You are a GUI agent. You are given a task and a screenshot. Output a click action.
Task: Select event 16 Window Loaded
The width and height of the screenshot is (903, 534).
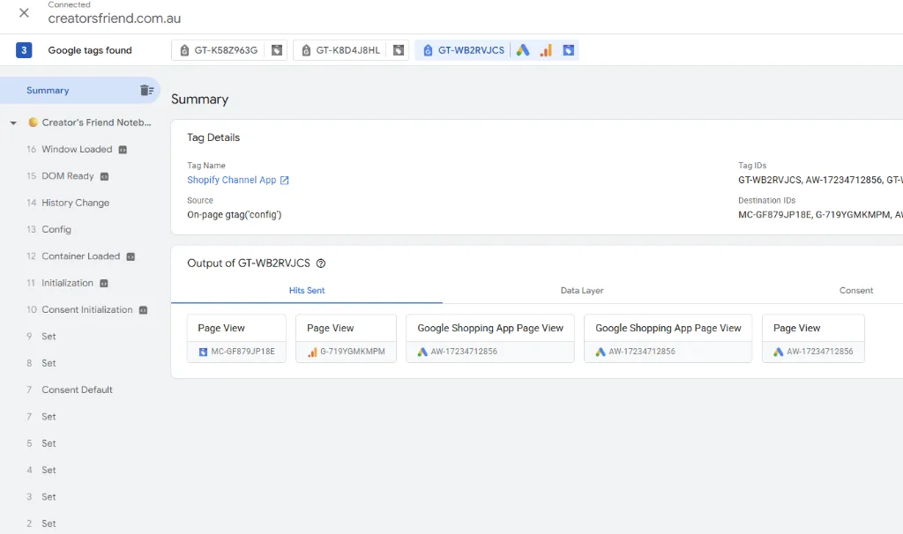coord(77,149)
